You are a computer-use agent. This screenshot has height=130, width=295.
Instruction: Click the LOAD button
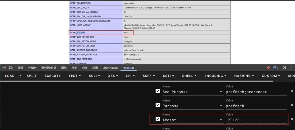pos(10,76)
